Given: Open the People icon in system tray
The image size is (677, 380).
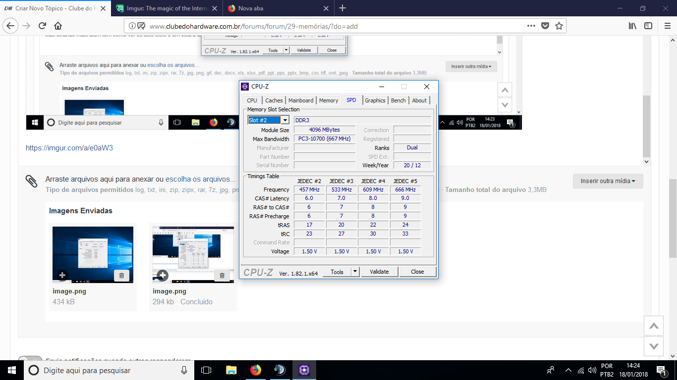Looking at the screenshot, I should tap(551, 370).
